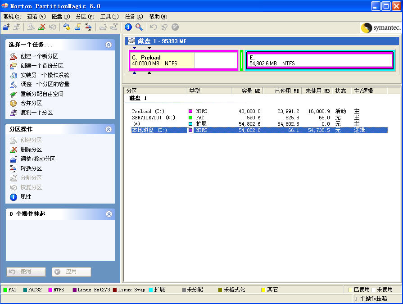Select the SERVICEV001 (*:) row

259,118
